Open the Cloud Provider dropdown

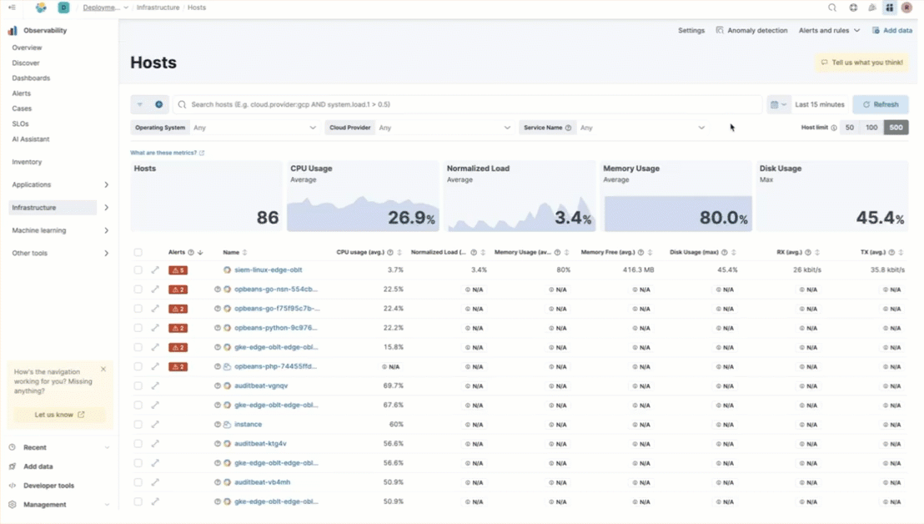point(444,128)
